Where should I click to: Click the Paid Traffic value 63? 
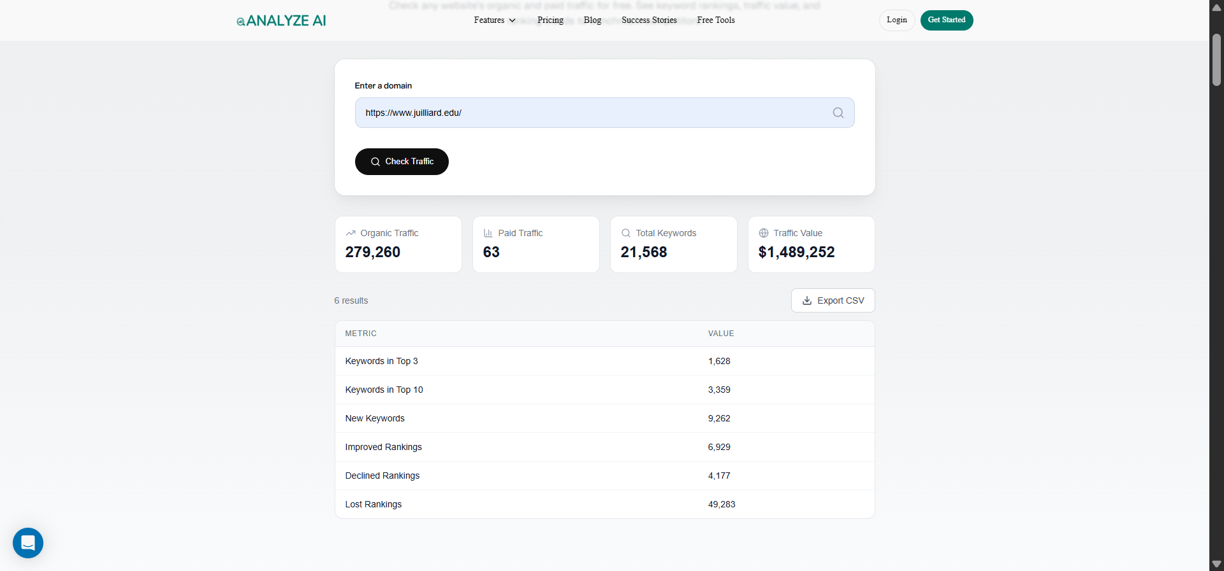492,252
